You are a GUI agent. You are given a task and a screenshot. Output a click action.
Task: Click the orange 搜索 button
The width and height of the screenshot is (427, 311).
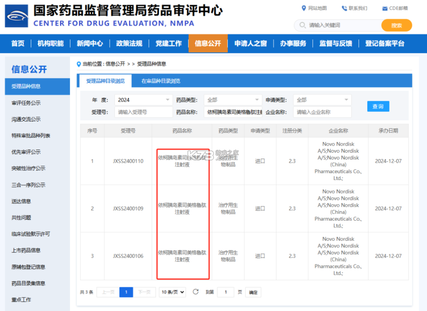[397, 25]
